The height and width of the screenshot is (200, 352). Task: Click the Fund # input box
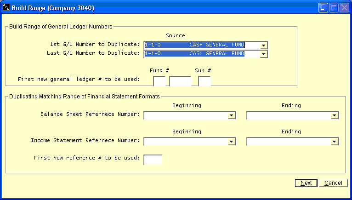(x=159, y=81)
